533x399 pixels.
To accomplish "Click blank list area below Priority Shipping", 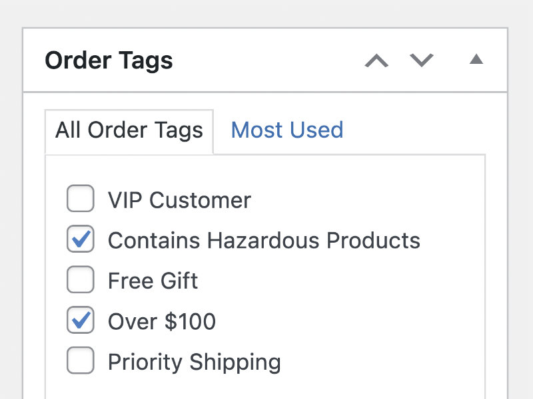I will click(x=266, y=388).
